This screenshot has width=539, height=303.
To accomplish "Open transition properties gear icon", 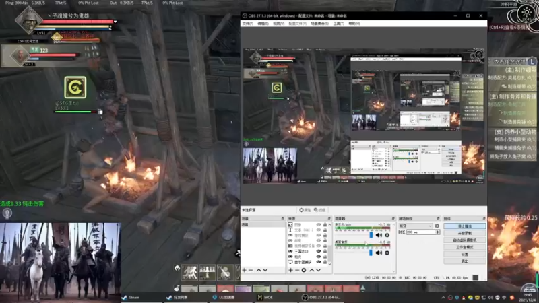I will (437, 226).
